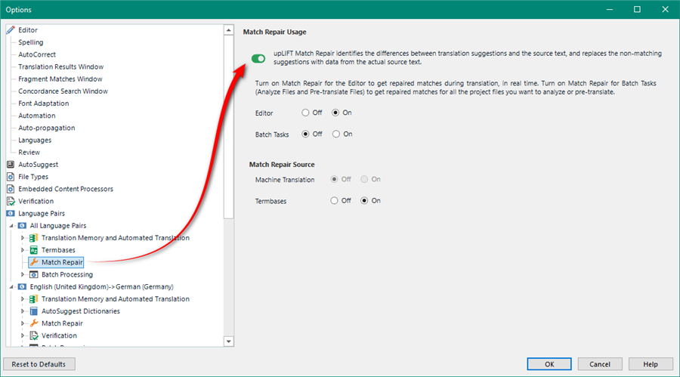Expand the Batch Processing node
This screenshot has height=377, width=680.
coord(23,274)
